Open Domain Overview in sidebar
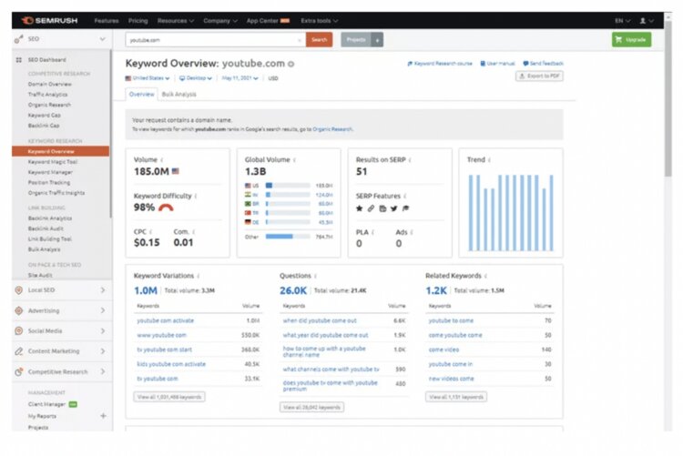This screenshot has width=683, height=456. (50, 84)
